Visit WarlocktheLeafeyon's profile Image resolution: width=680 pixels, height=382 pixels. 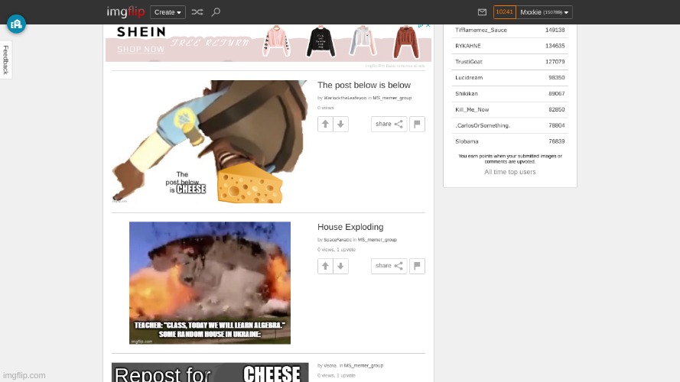345,98
